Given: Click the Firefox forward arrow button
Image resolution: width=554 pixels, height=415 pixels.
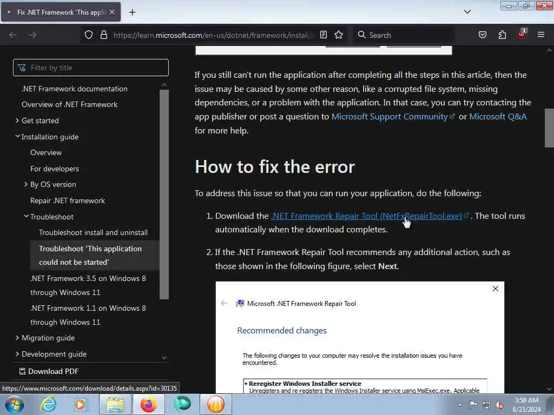Looking at the screenshot, I should [x=32, y=35].
